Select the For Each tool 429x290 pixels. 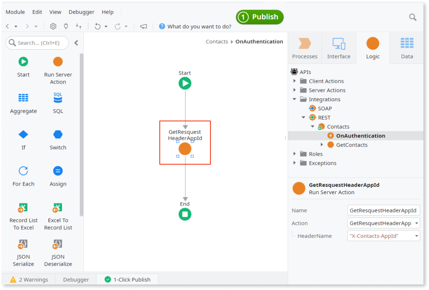(23, 176)
